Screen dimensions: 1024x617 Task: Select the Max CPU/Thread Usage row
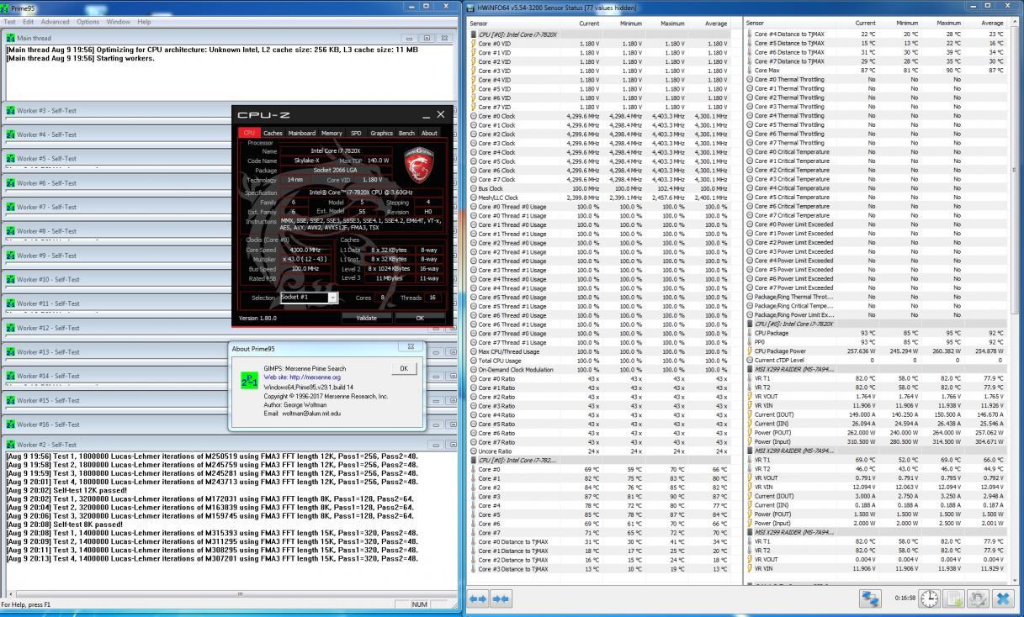tap(599, 351)
